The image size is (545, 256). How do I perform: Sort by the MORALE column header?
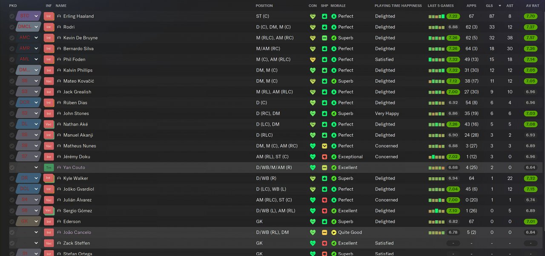[338, 6]
